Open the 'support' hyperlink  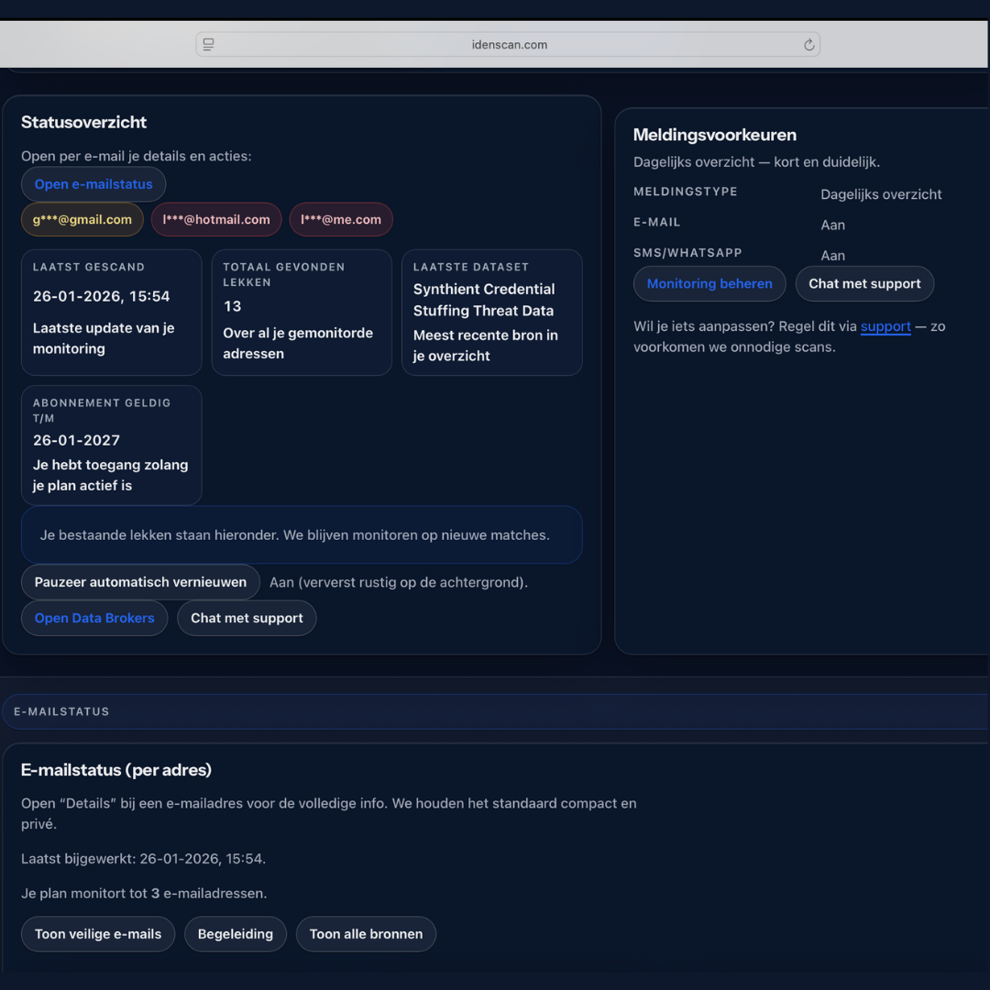[x=885, y=325]
